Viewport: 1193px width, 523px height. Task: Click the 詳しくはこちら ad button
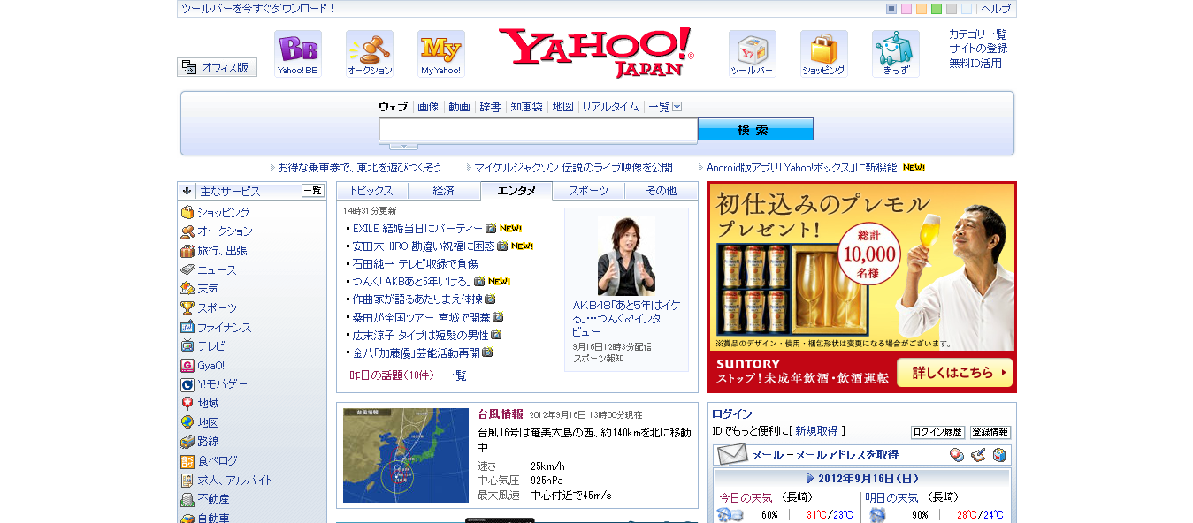coord(954,373)
